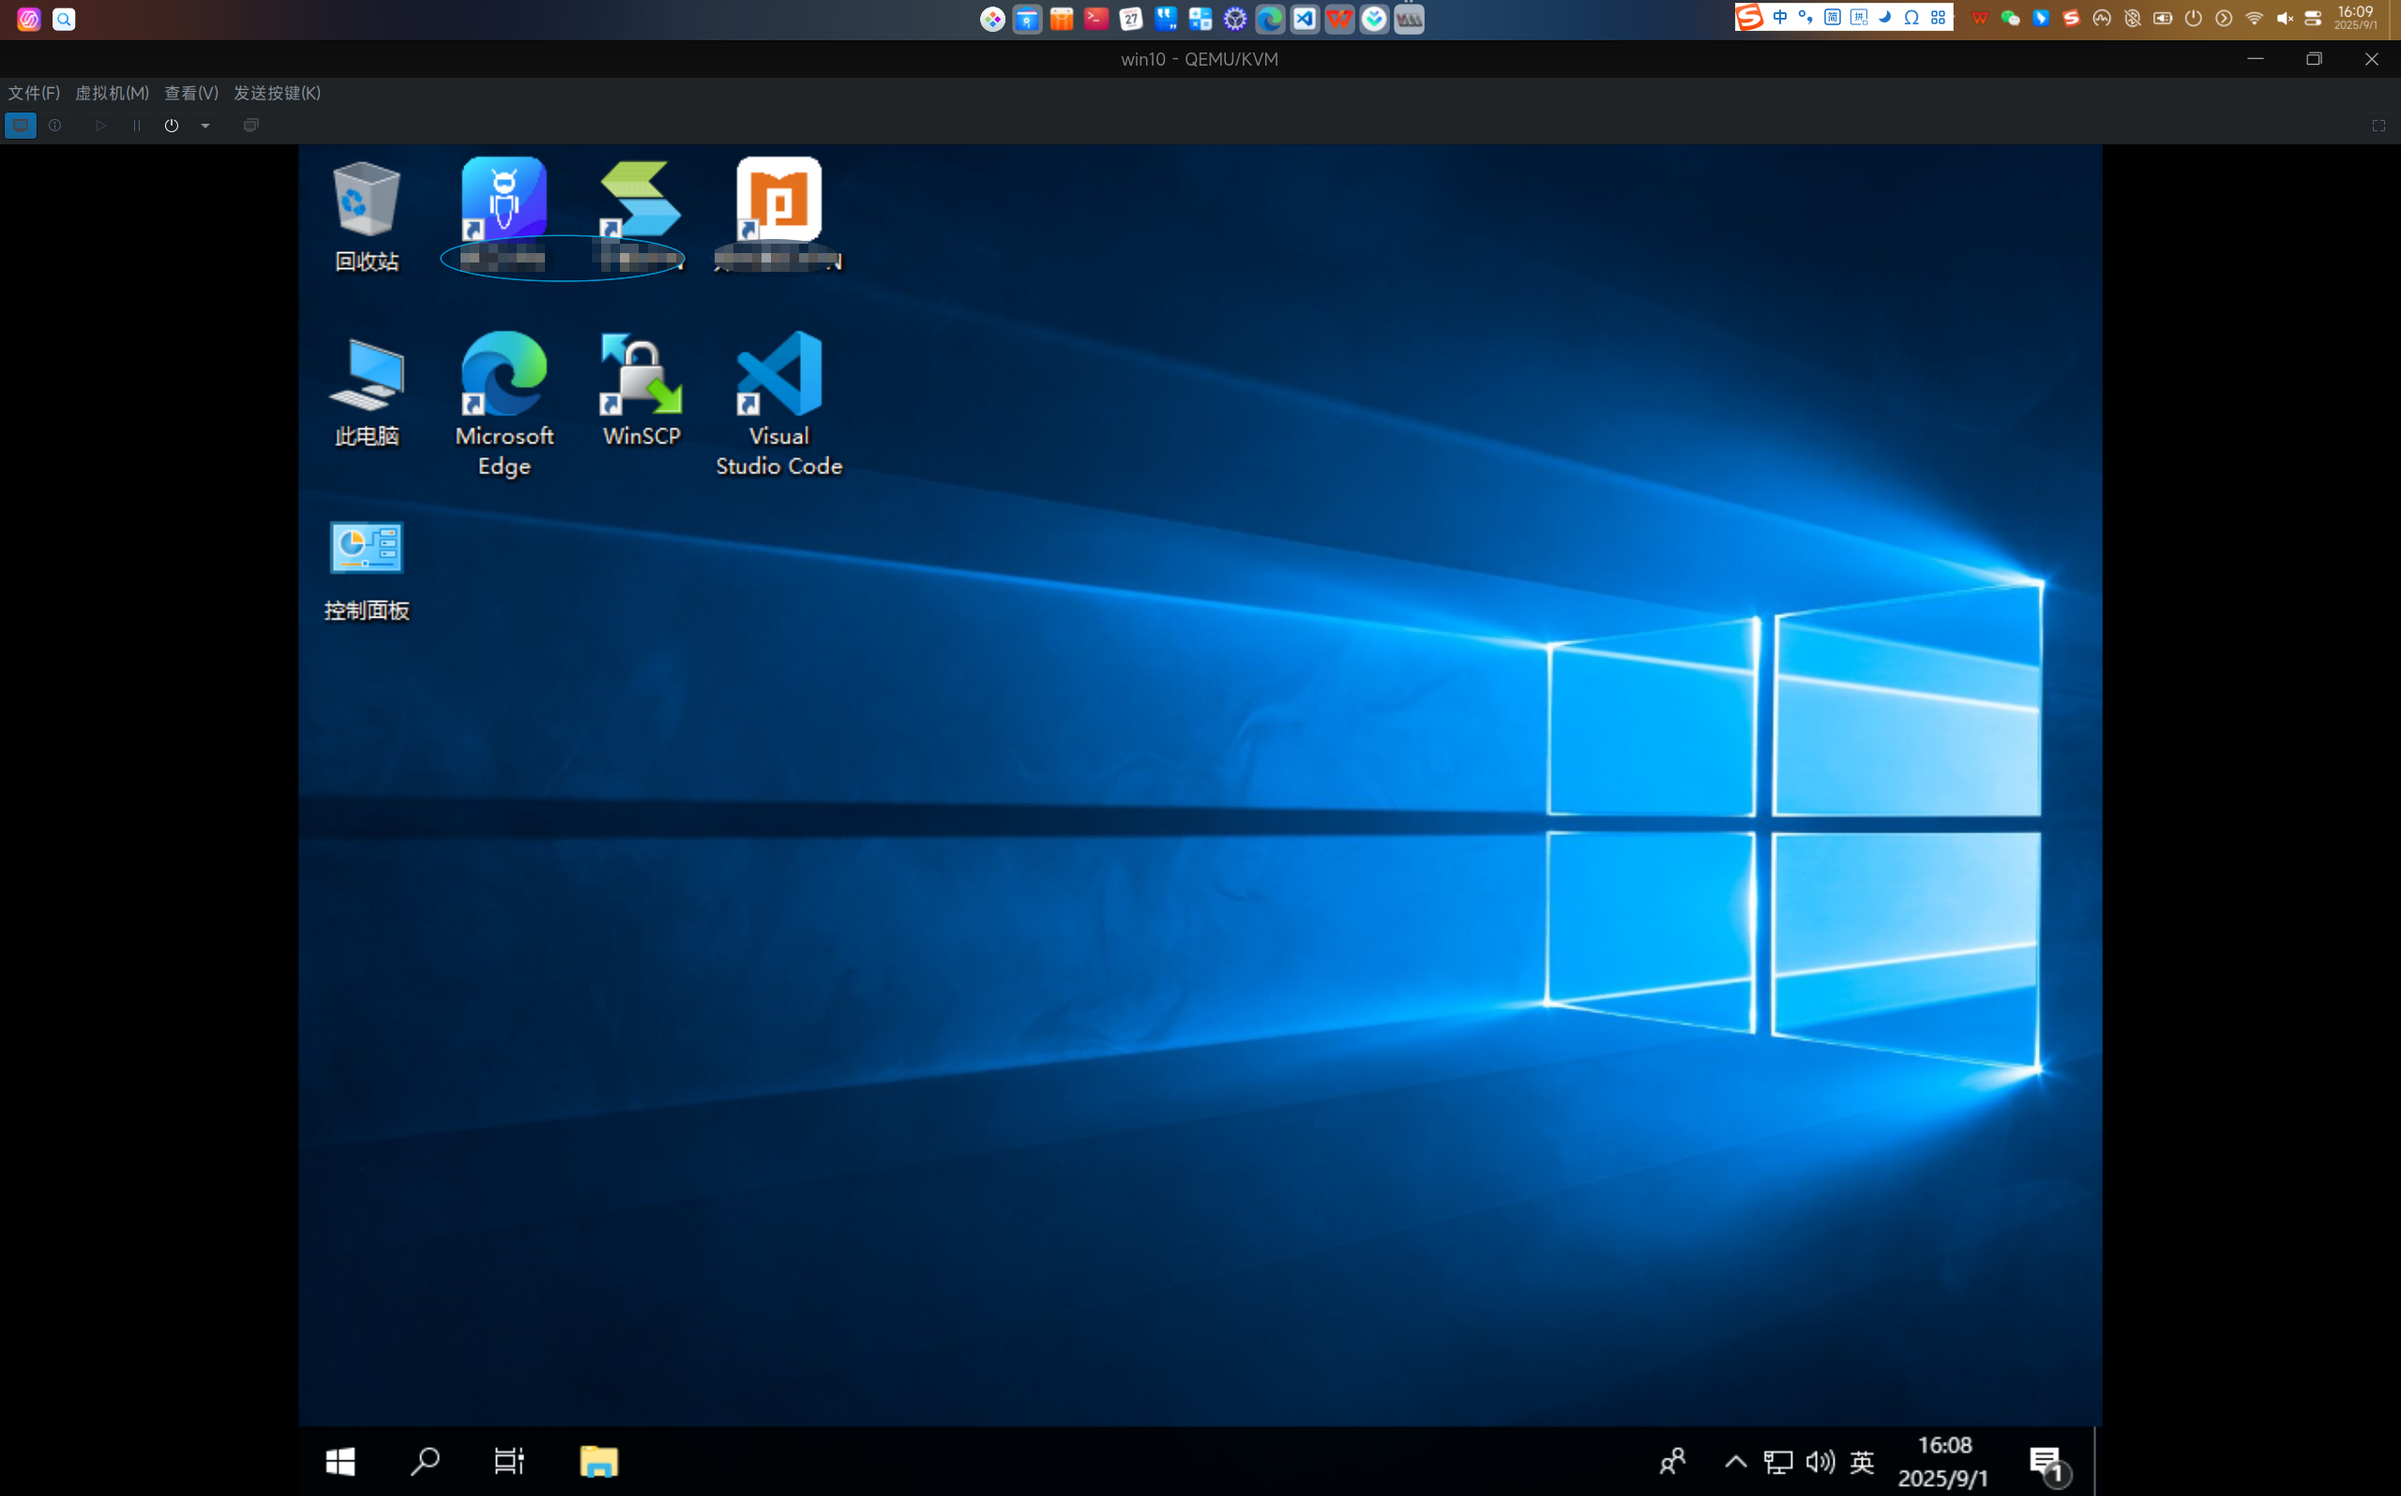Image resolution: width=2401 pixels, height=1496 pixels.
Task: Open the People icon in Windows tray
Action: [x=1672, y=1461]
